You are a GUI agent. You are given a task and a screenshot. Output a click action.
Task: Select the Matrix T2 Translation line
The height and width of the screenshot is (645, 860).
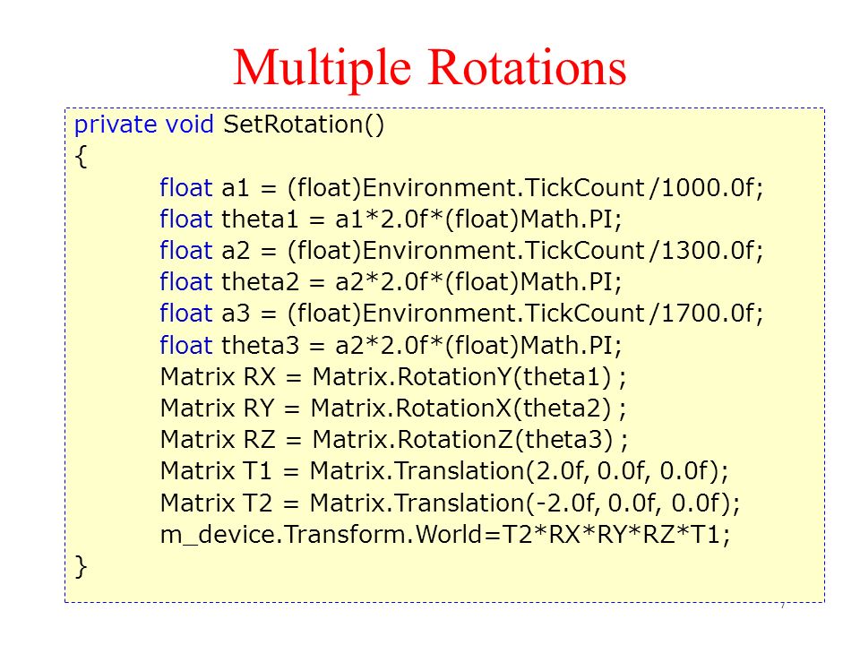tap(451, 503)
